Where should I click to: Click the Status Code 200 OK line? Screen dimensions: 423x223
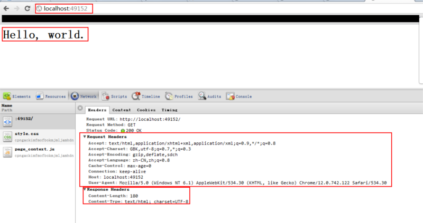pyautogui.click(x=114, y=130)
